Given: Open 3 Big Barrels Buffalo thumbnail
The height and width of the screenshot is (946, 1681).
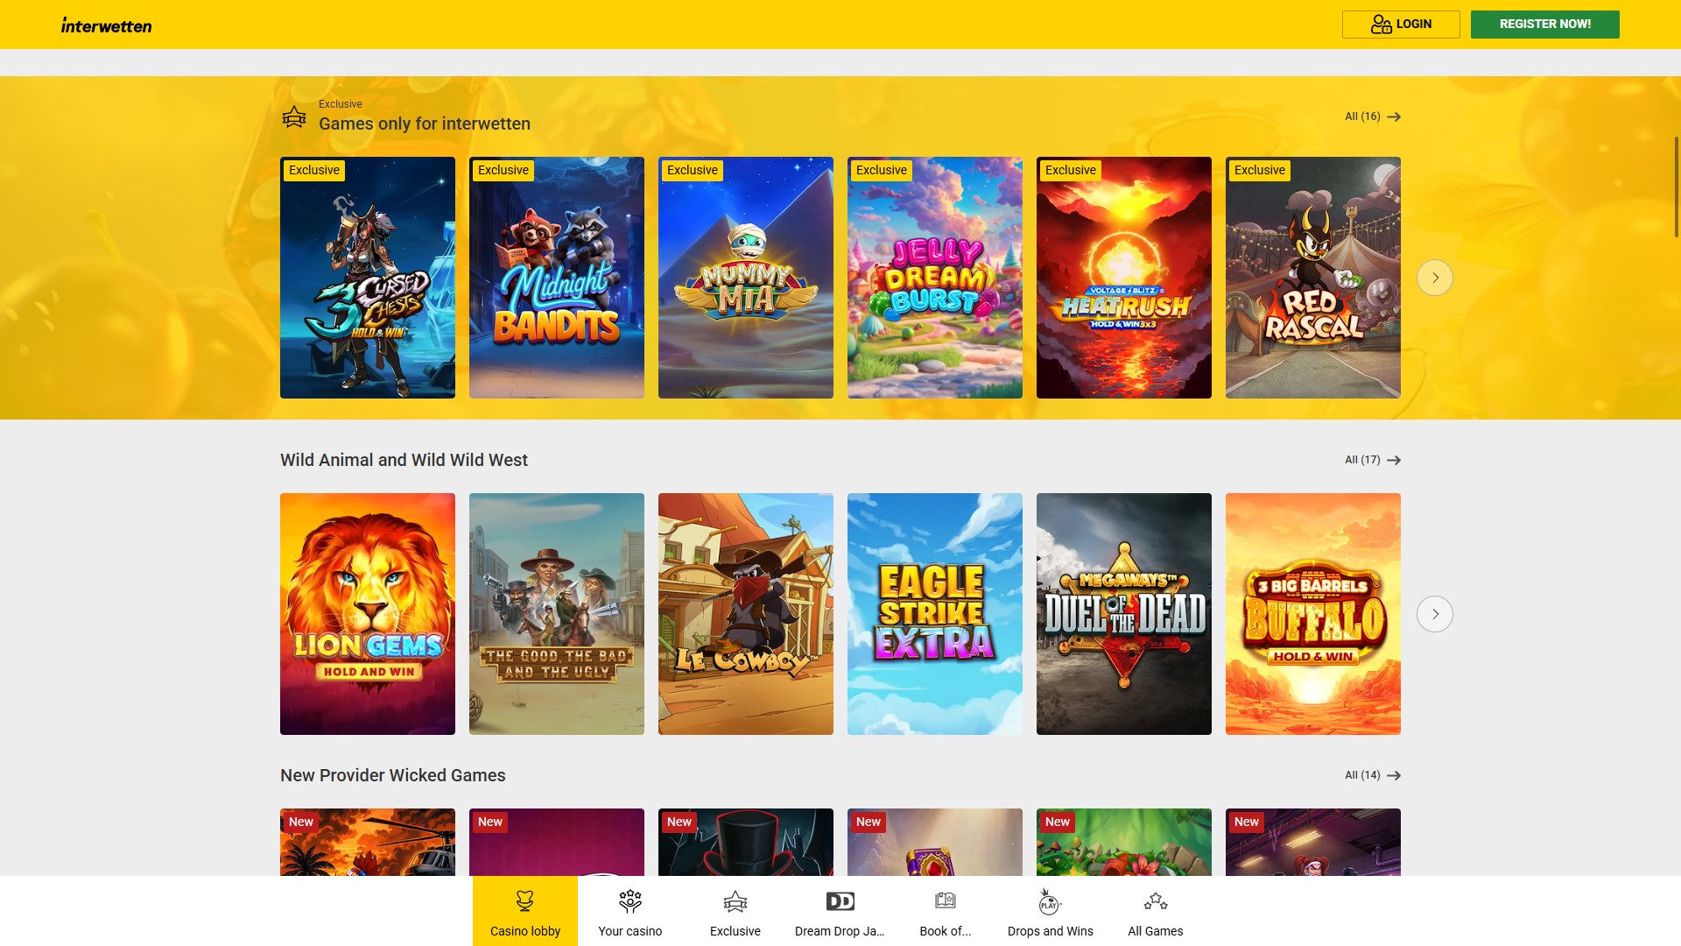Looking at the screenshot, I should [x=1313, y=614].
